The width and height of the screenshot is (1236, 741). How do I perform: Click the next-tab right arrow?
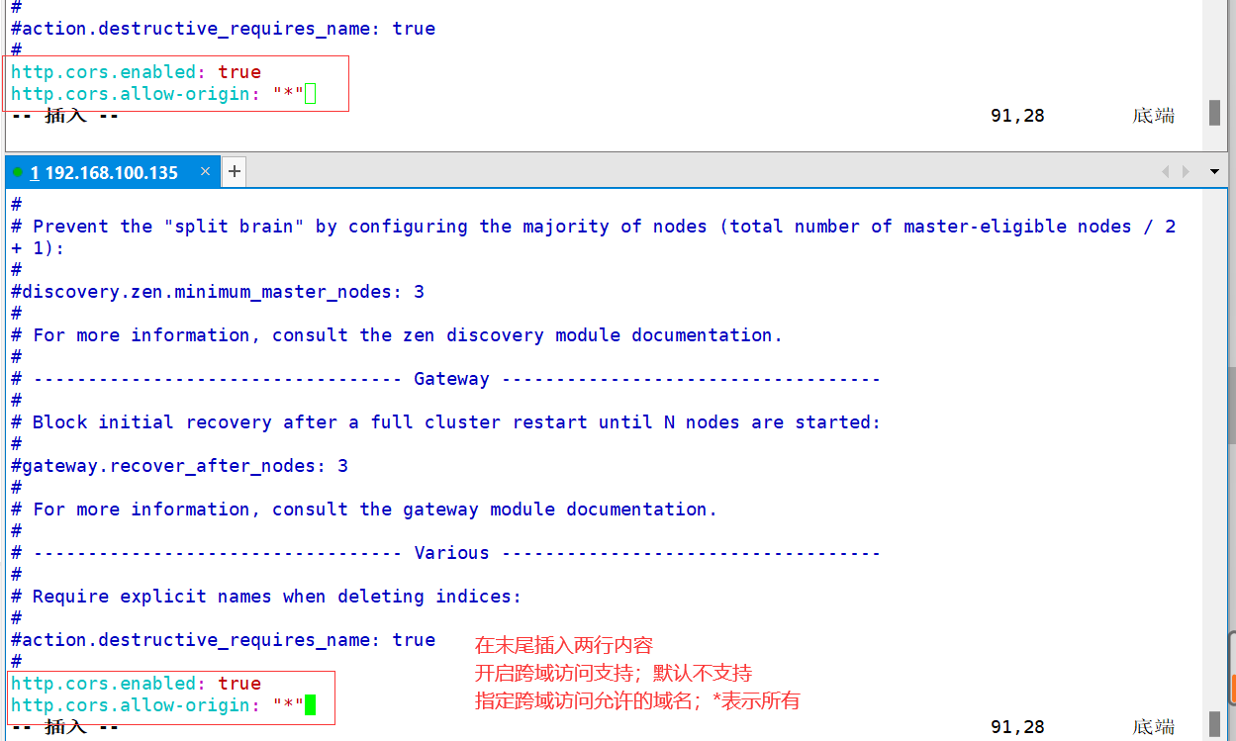(1186, 171)
